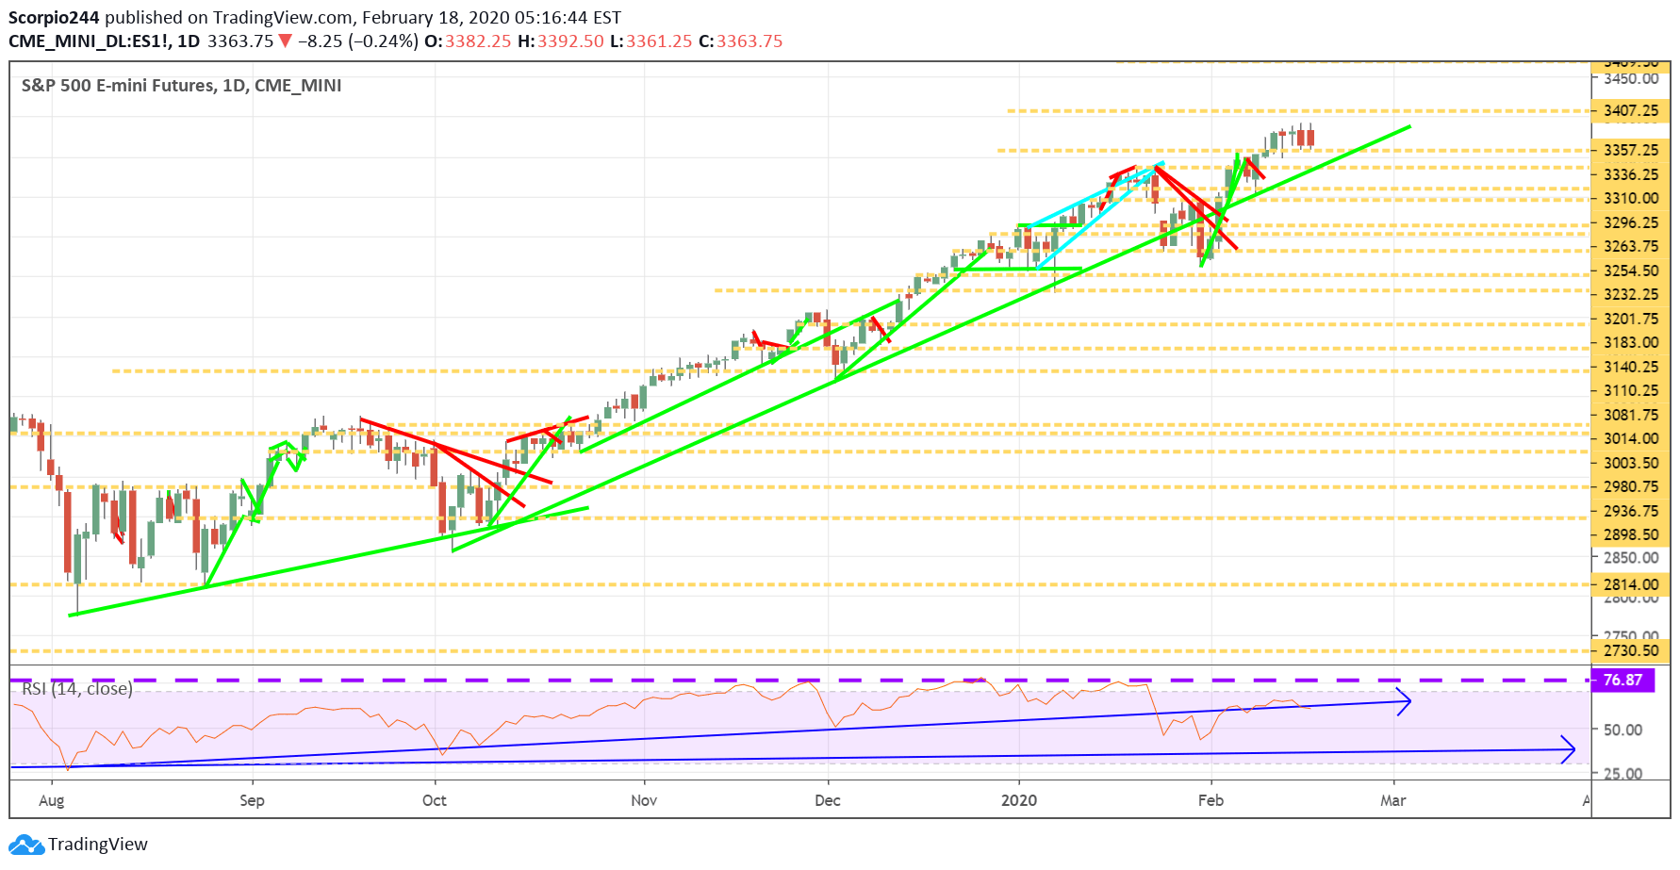Click the Oct label on time axis

click(x=435, y=800)
